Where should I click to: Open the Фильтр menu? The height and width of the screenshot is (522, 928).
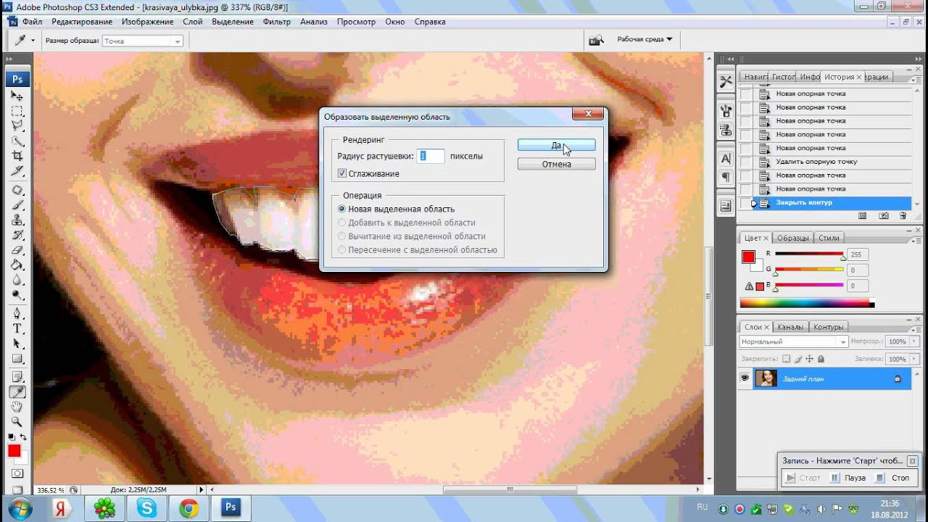[277, 22]
